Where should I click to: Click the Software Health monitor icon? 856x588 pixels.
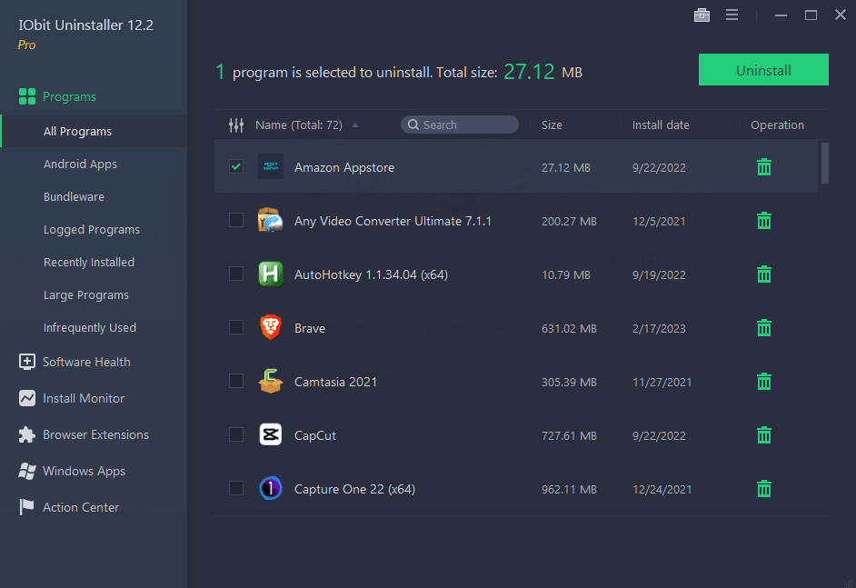point(26,362)
